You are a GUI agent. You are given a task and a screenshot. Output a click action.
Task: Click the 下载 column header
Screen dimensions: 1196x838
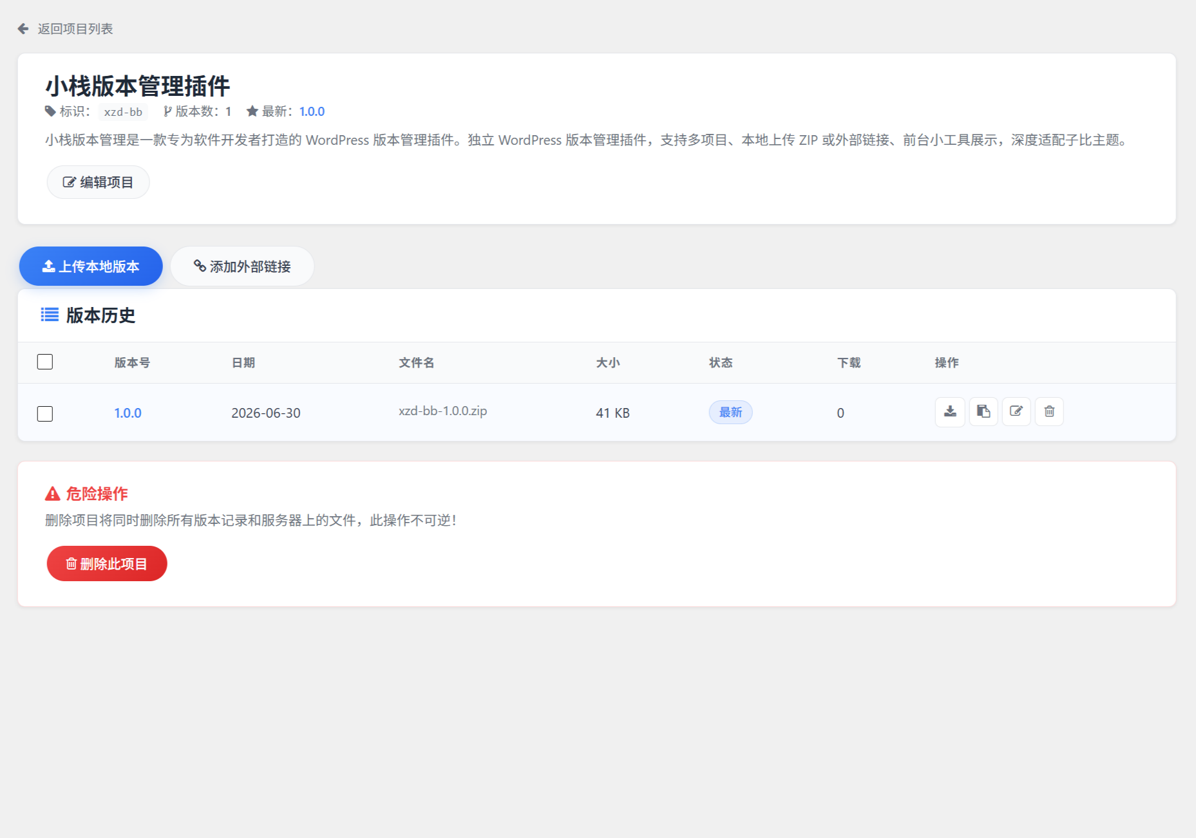tap(849, 363)
